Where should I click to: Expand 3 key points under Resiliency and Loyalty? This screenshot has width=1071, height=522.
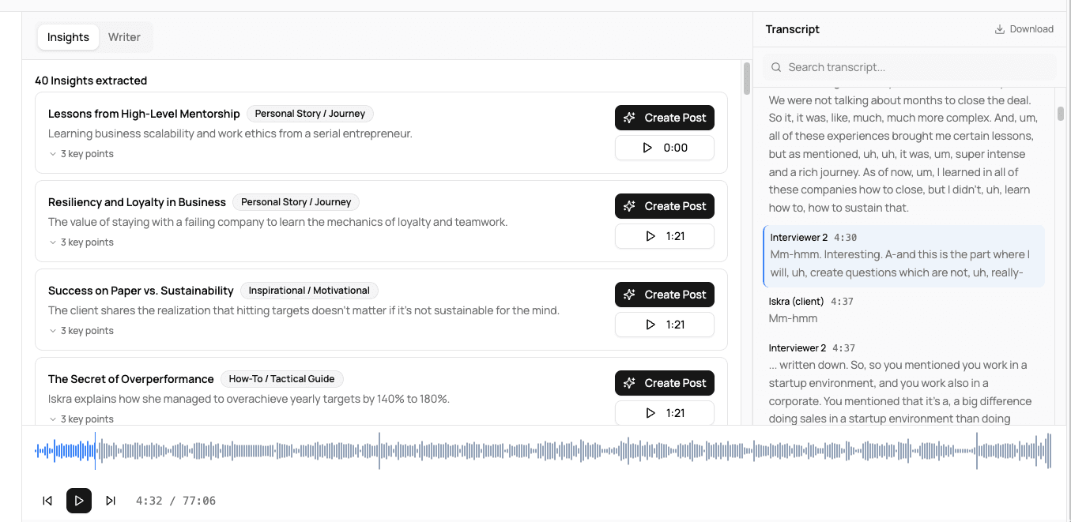(81, 242)
